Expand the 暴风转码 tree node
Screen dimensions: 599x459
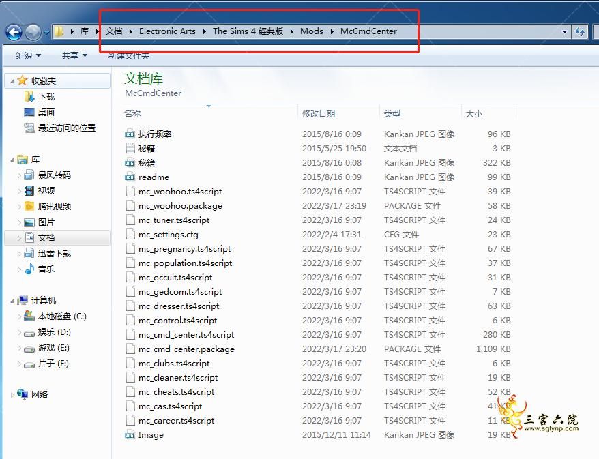19,175
